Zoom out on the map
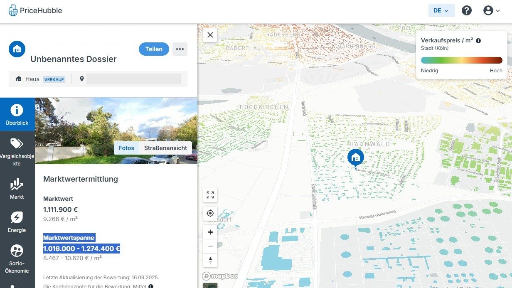This screenshot has width=512, height=288. [210, 246]
